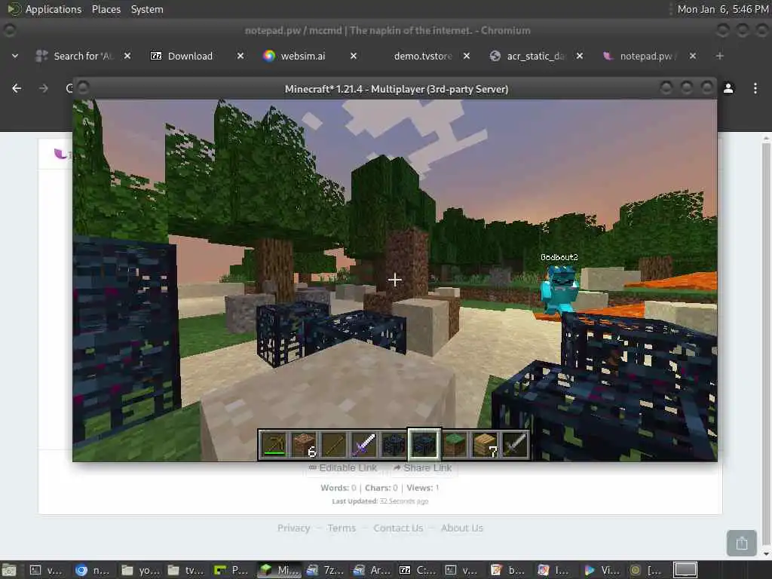This screenshot has width=772, height=579.
Task: Click the workspace switcher in the panel
Action: pyautogui.click(x=685, y=570)
